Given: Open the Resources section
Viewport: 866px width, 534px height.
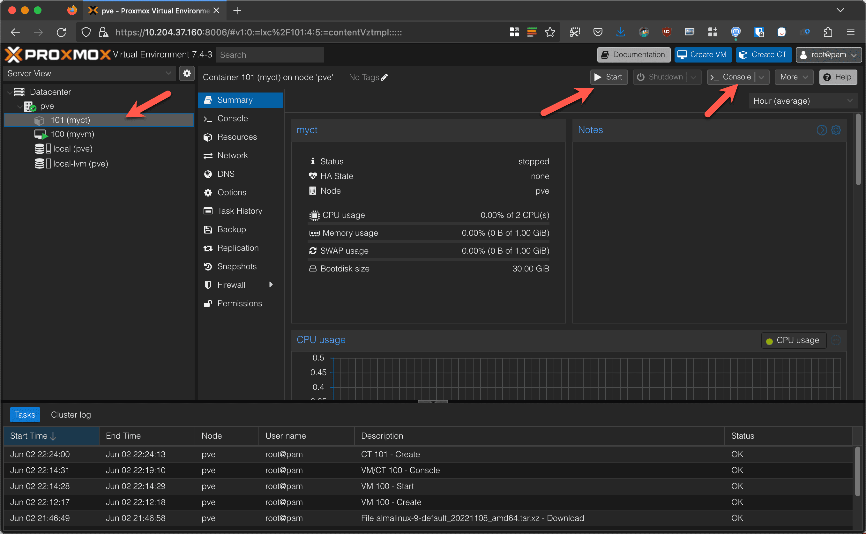Looking at the screenshot, I should (240, 137).
